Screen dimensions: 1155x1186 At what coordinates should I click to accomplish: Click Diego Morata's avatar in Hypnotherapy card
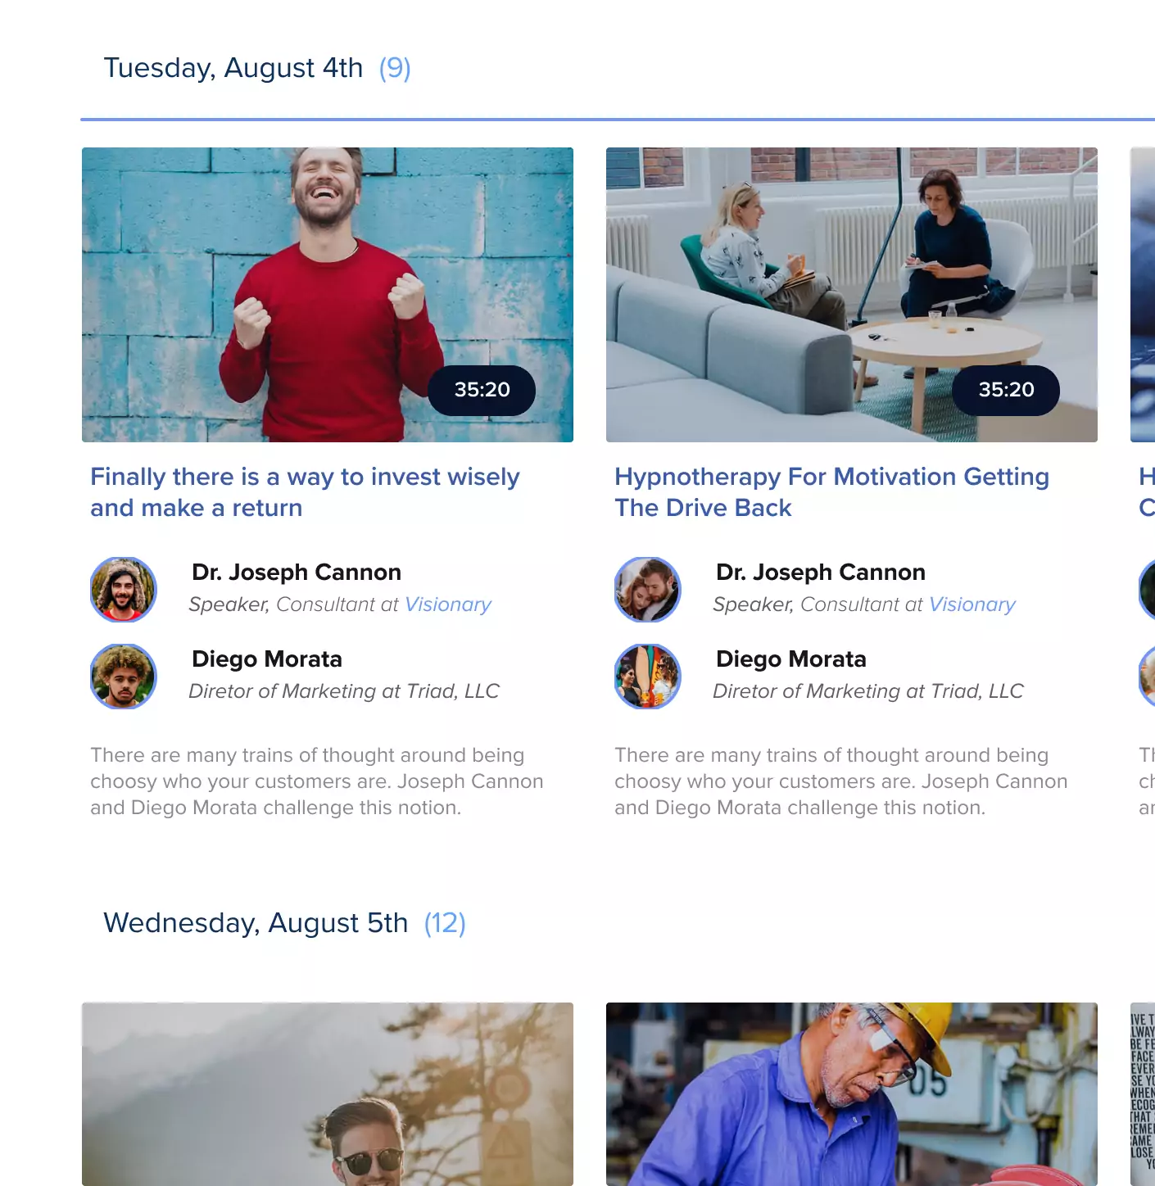pos(648,677)
